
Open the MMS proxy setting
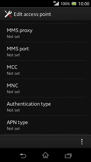point(45,33)
